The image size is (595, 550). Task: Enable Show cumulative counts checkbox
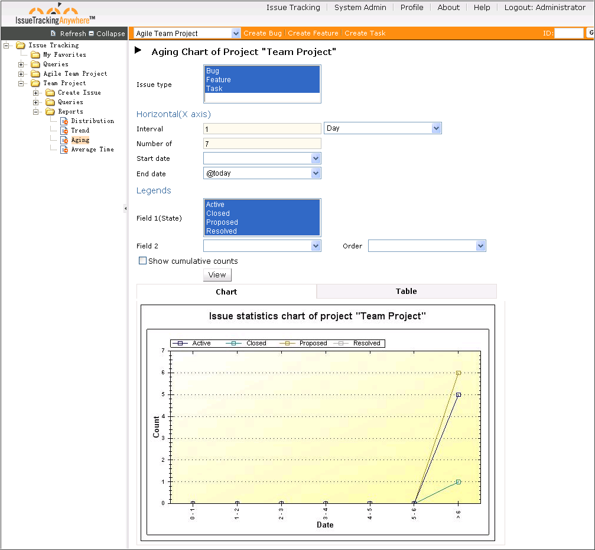(142, 261)
